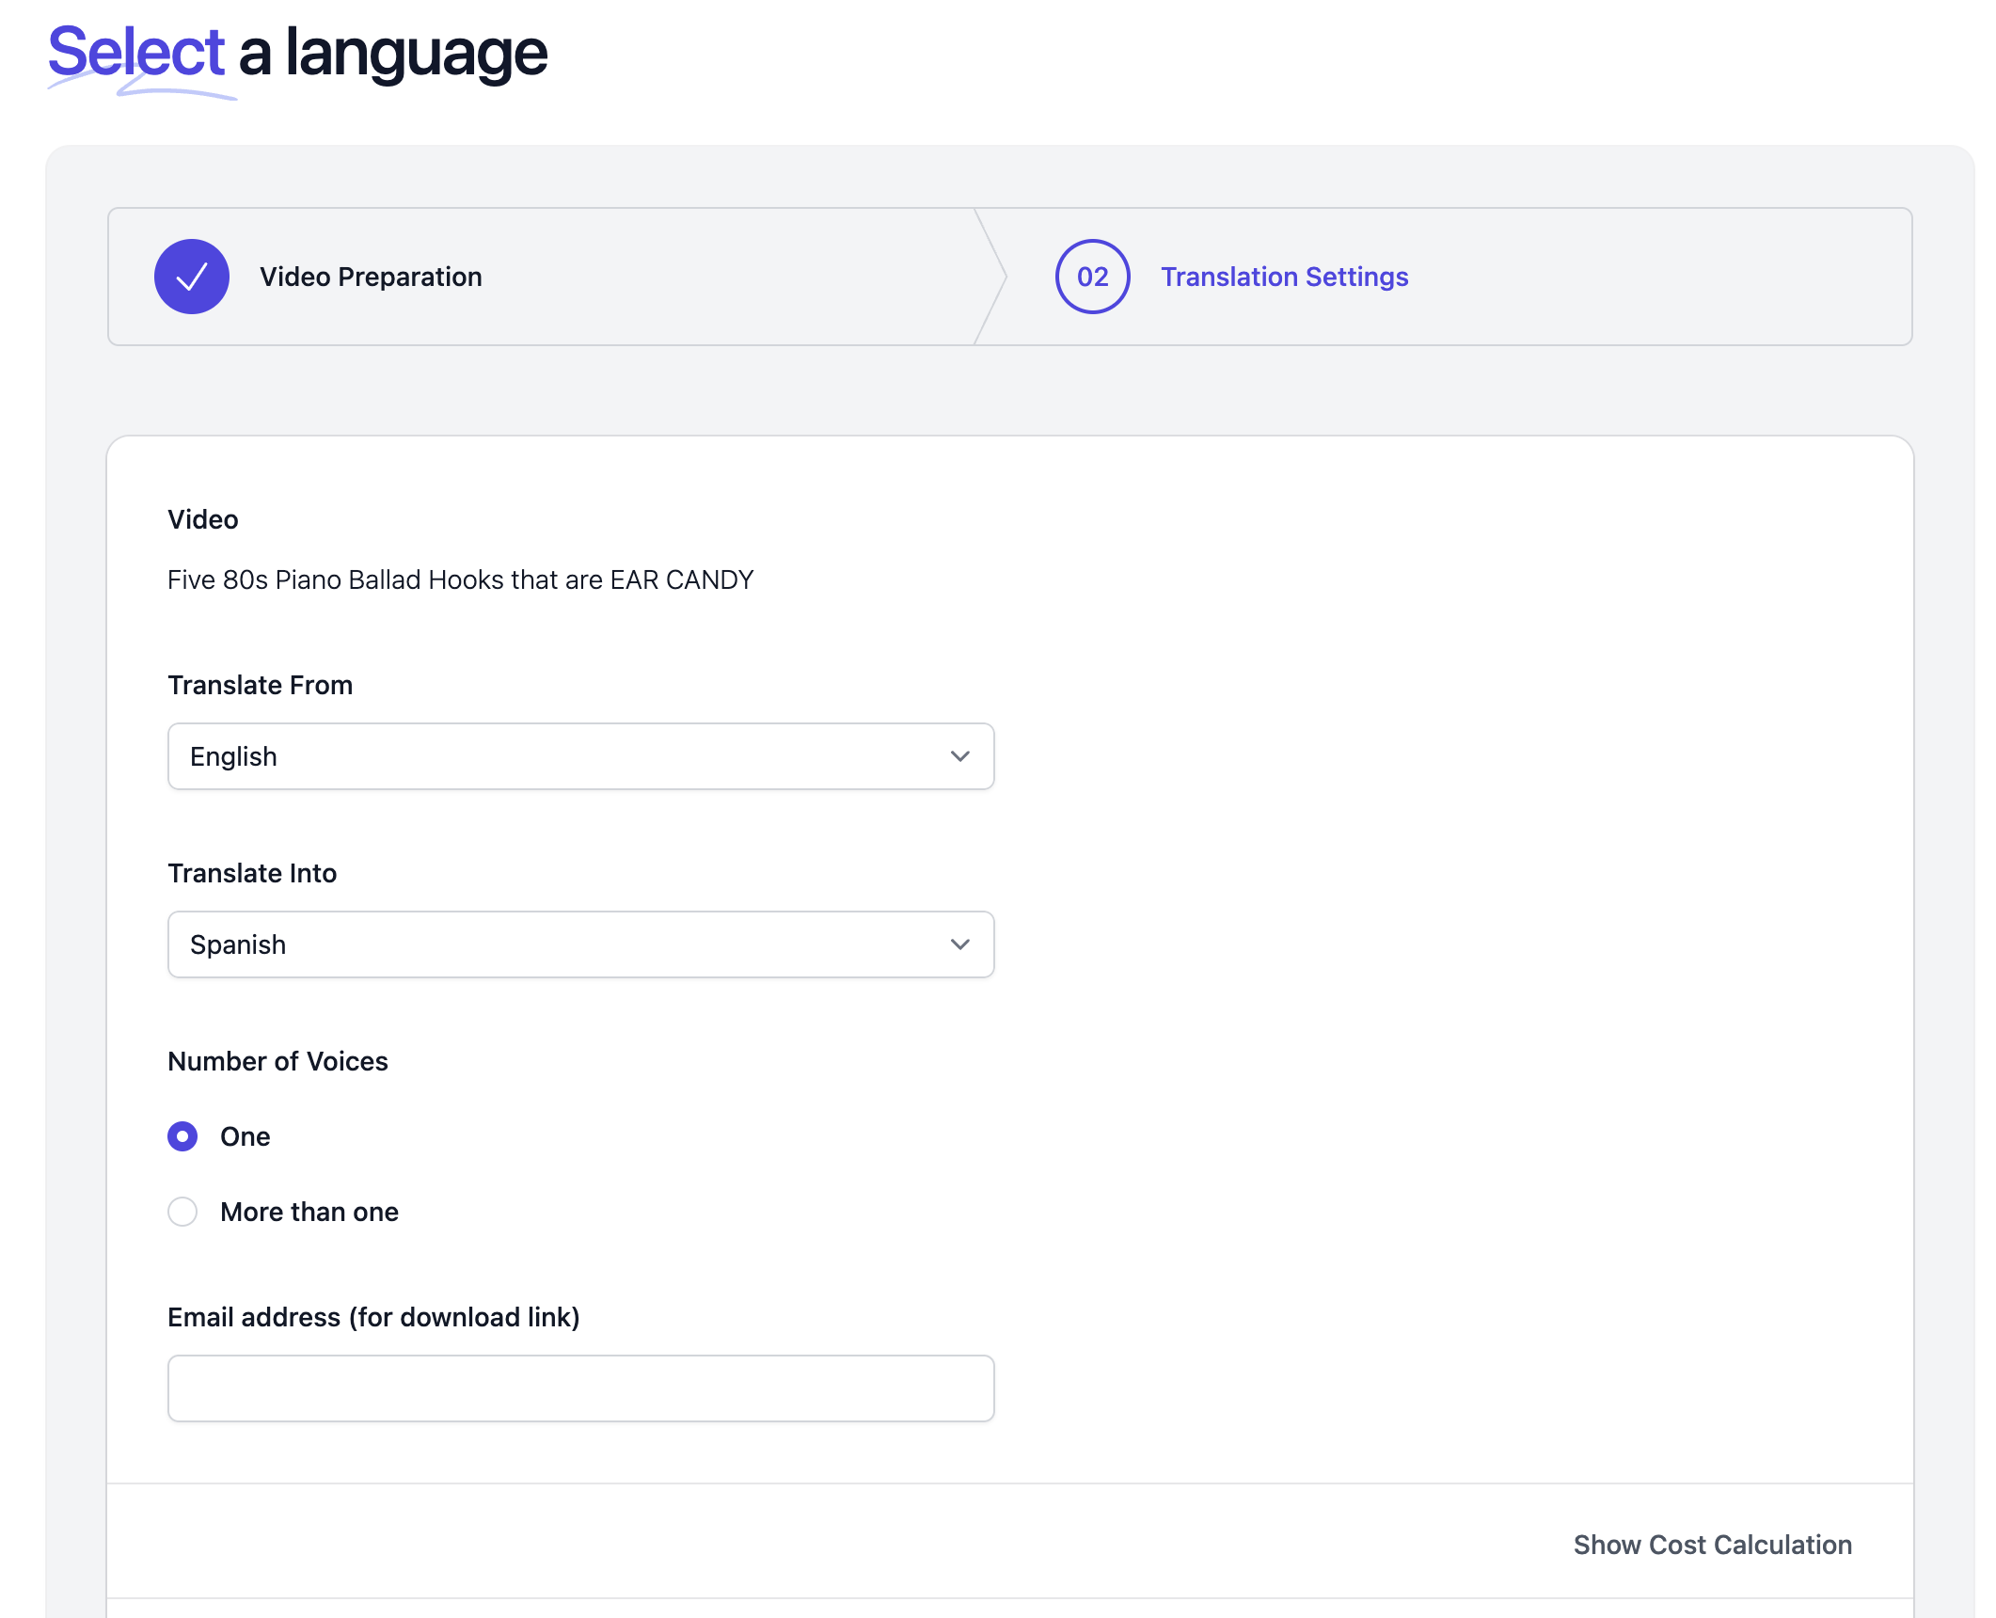Click the 02 step circle icon
The width and height of the screenshot is (1996, 1618).
[x=1092, y=277]
